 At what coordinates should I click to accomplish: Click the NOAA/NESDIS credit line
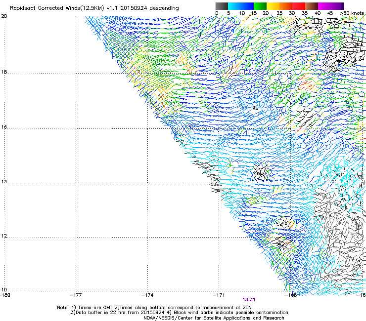[214, 318]
